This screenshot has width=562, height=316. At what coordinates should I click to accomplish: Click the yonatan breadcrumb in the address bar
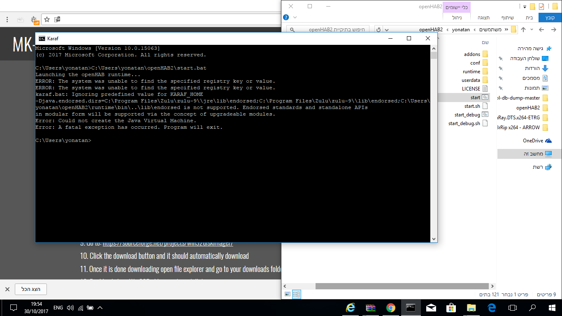461,30
